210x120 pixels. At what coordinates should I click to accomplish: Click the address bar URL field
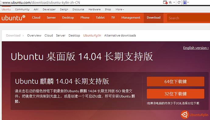click(80, 2)
